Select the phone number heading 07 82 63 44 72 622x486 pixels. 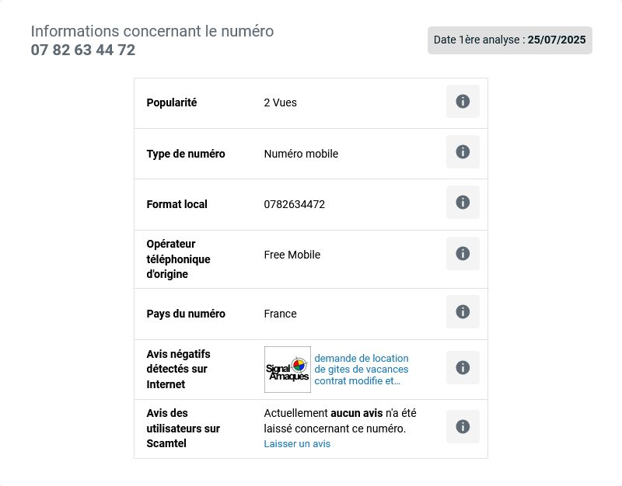click(83, 50)
